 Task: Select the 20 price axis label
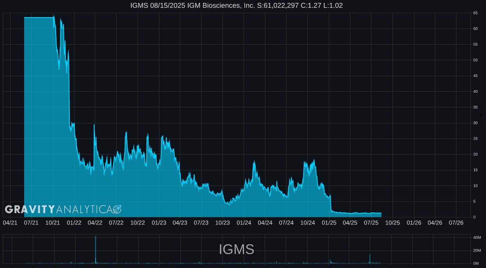point(475,154)
